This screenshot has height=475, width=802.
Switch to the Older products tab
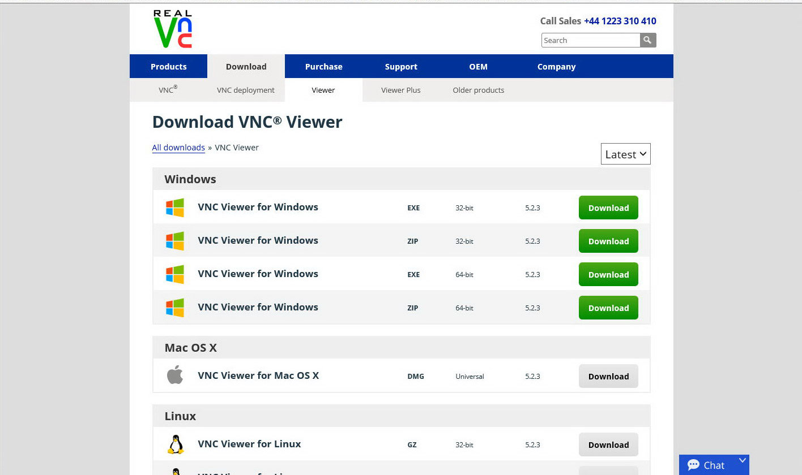coord(478,90)
